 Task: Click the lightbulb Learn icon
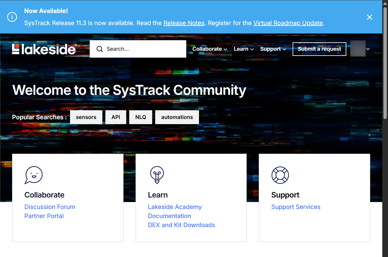pyautogui.click(x=157, y=175)
